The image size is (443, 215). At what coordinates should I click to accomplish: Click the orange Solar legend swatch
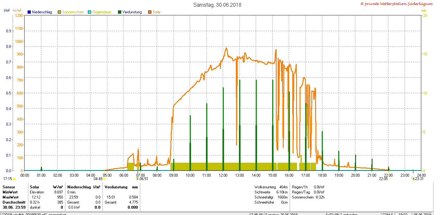pos(149,12)
